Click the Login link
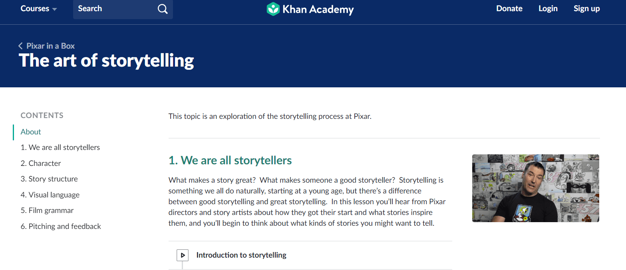Image resolution: width=626 pixels, height=270 pixels. point(548,8)
